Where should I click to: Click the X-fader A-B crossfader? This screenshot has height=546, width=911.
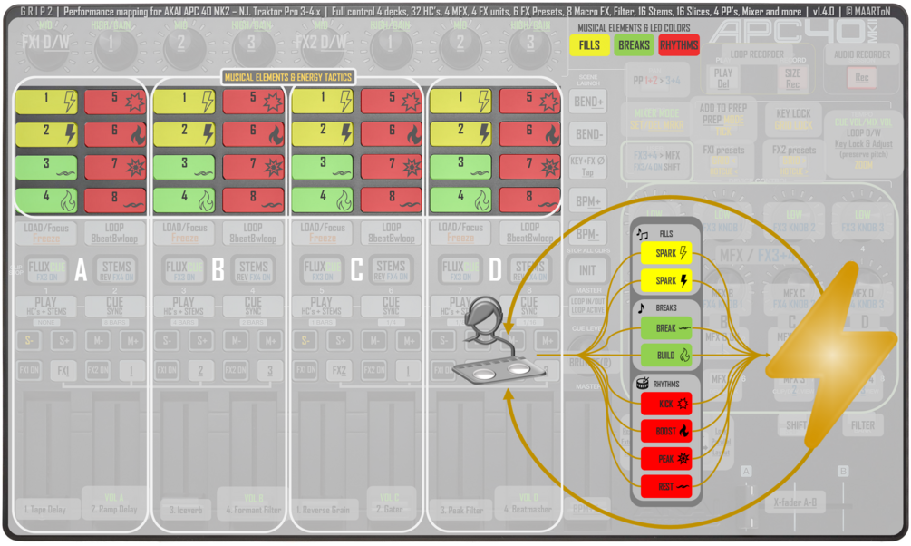click(795, 502)
